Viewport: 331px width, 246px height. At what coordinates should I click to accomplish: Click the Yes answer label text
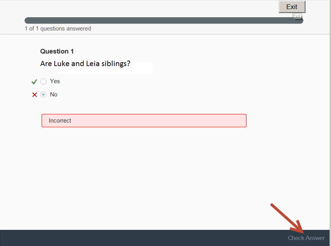tap(55, 81)
